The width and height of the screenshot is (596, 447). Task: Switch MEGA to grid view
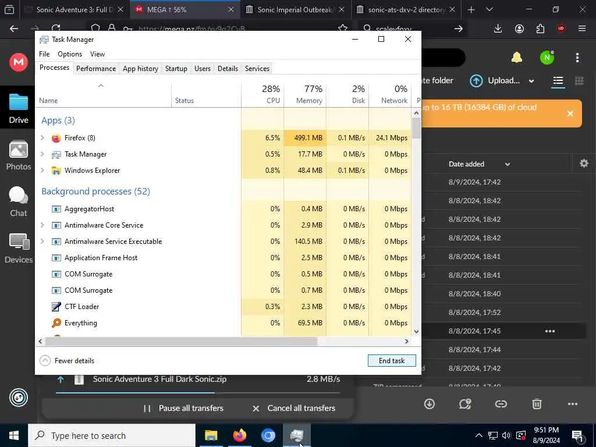pyautogui.click(x=579, y=80)
